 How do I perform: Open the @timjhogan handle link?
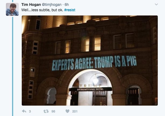(x=52, y=5)
